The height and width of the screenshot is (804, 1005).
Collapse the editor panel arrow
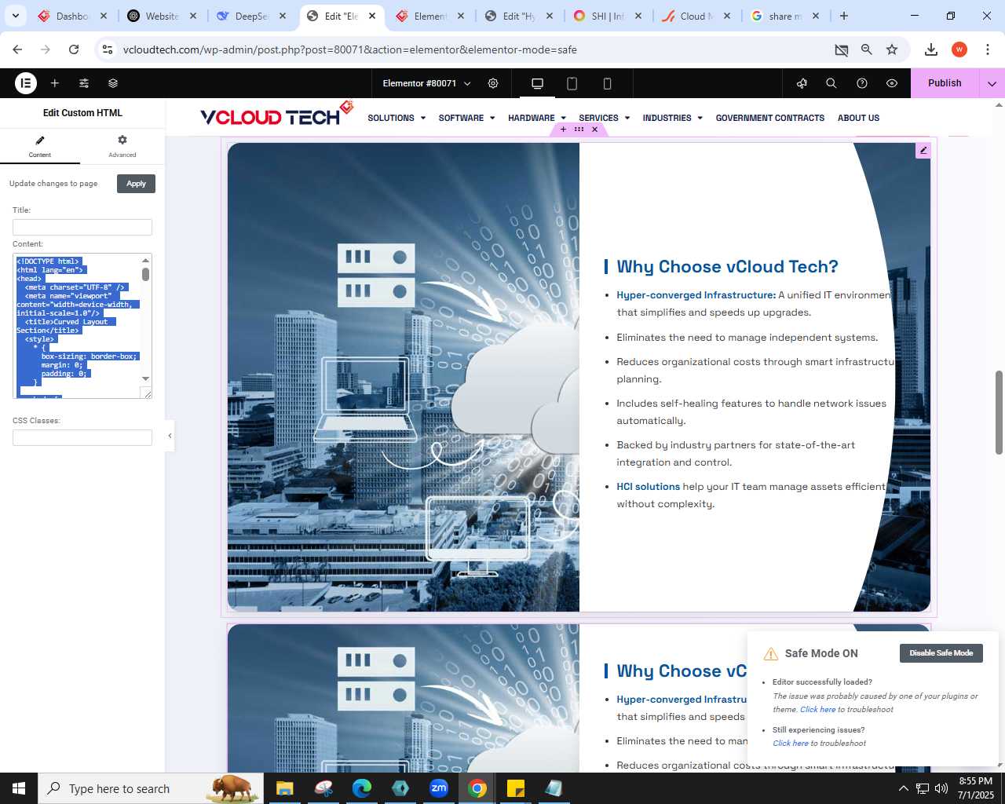coord(170,436)
